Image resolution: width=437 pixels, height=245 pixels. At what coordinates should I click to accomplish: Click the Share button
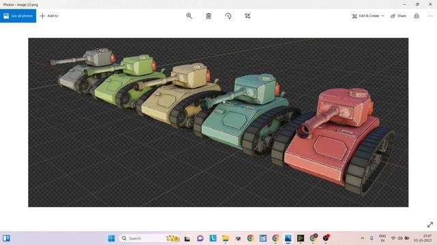pos(398,16)
